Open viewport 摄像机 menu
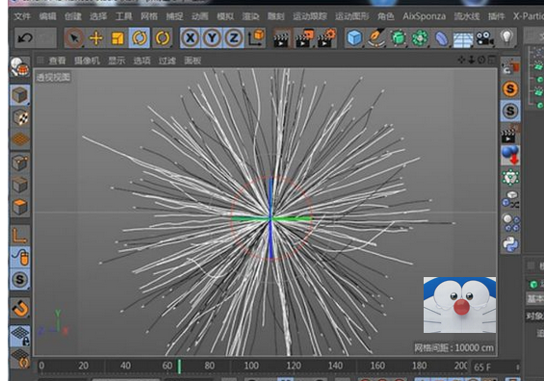Screen dimensions: 544x381 point(87,61)
